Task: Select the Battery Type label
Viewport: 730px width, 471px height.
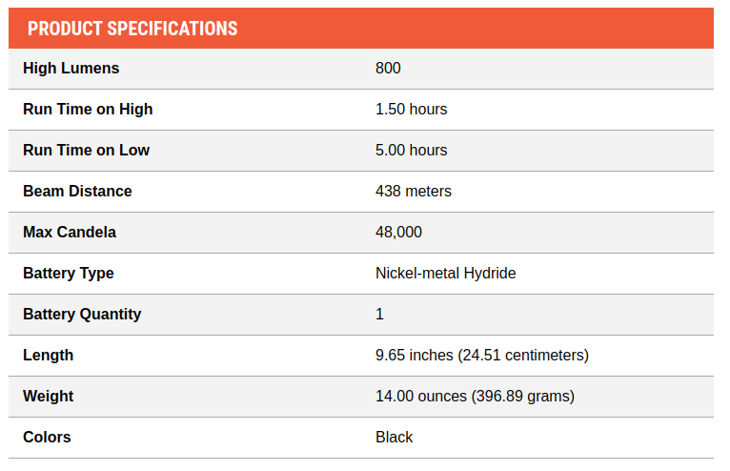Action: point(69,273)
